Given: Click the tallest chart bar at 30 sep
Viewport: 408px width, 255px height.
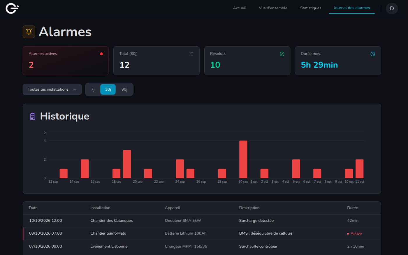Looking at the screenshot, I should [243, 159].
